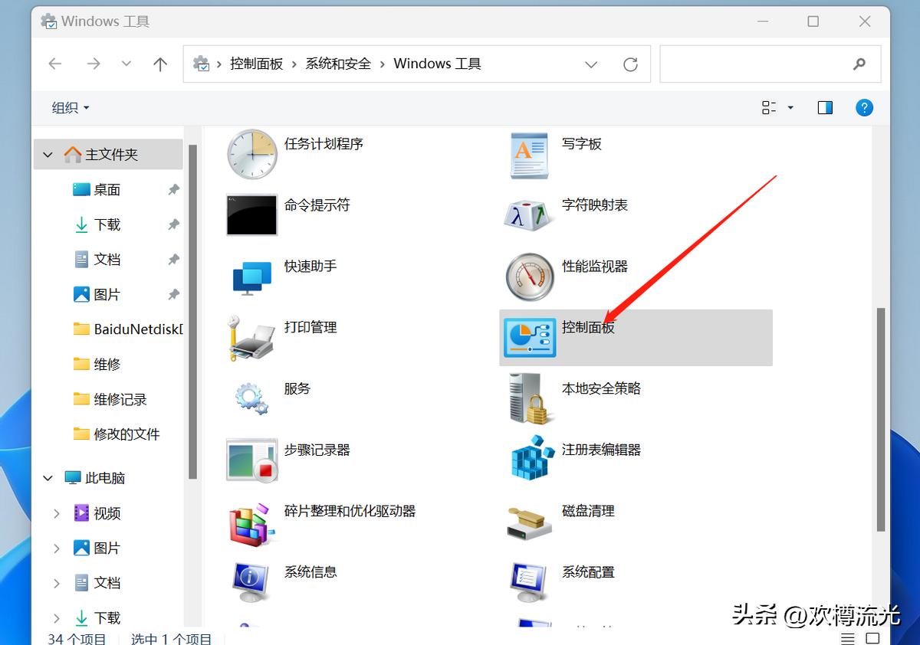920x645 pixels.
Task: Toggle the preview pane button
Action: pos(824,107)
